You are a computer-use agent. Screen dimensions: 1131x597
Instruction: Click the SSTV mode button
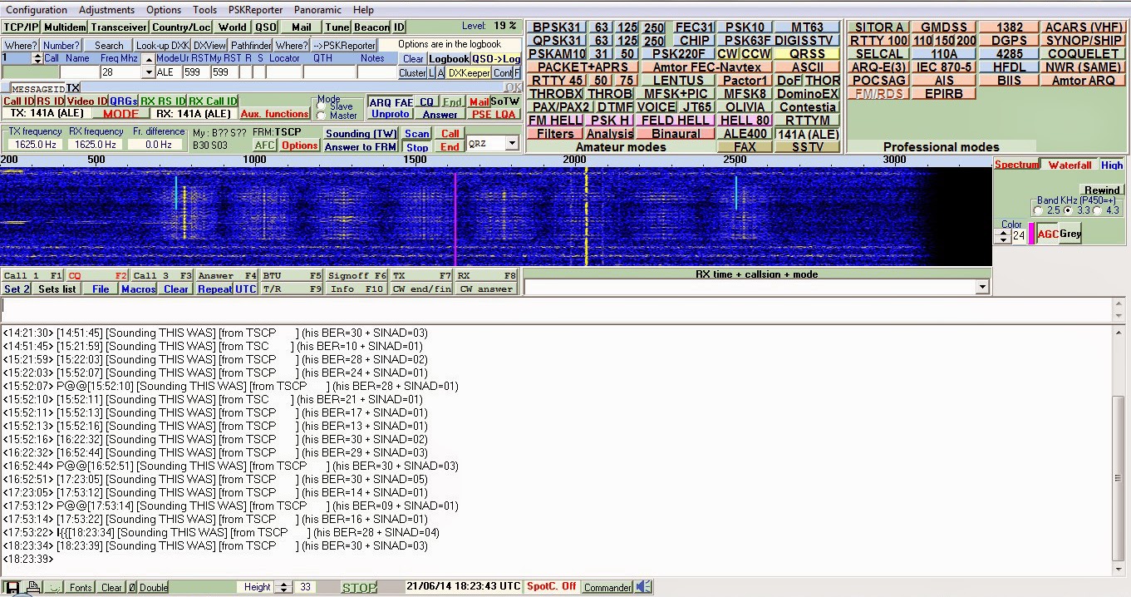(807, 147)
